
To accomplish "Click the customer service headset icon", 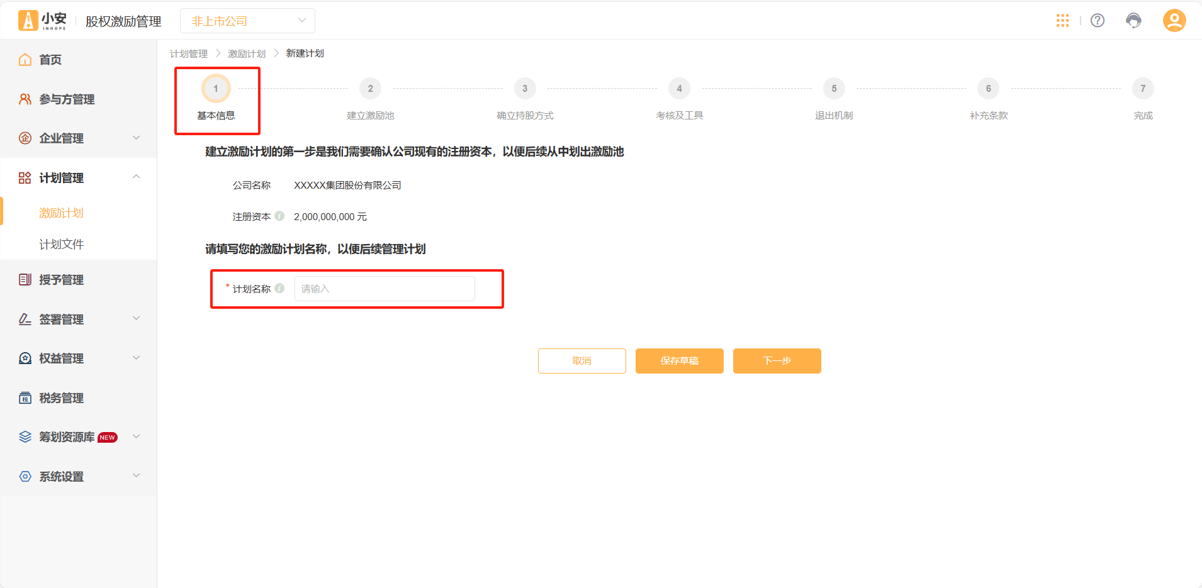I will (1133, 21).
